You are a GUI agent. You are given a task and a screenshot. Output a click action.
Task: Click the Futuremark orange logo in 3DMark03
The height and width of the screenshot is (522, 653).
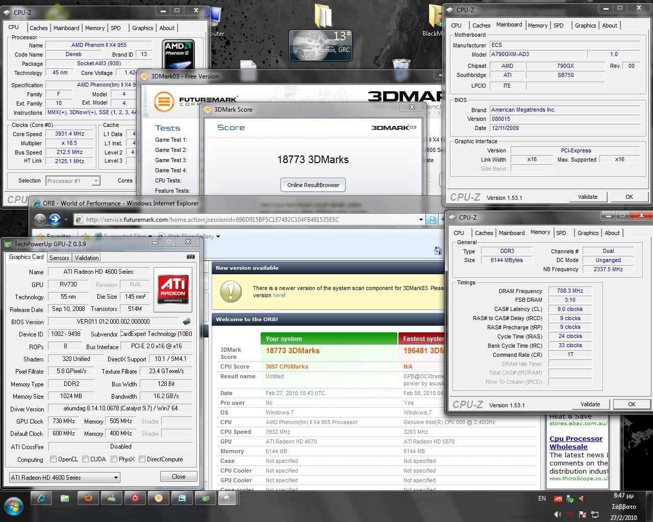pos(163,101)
